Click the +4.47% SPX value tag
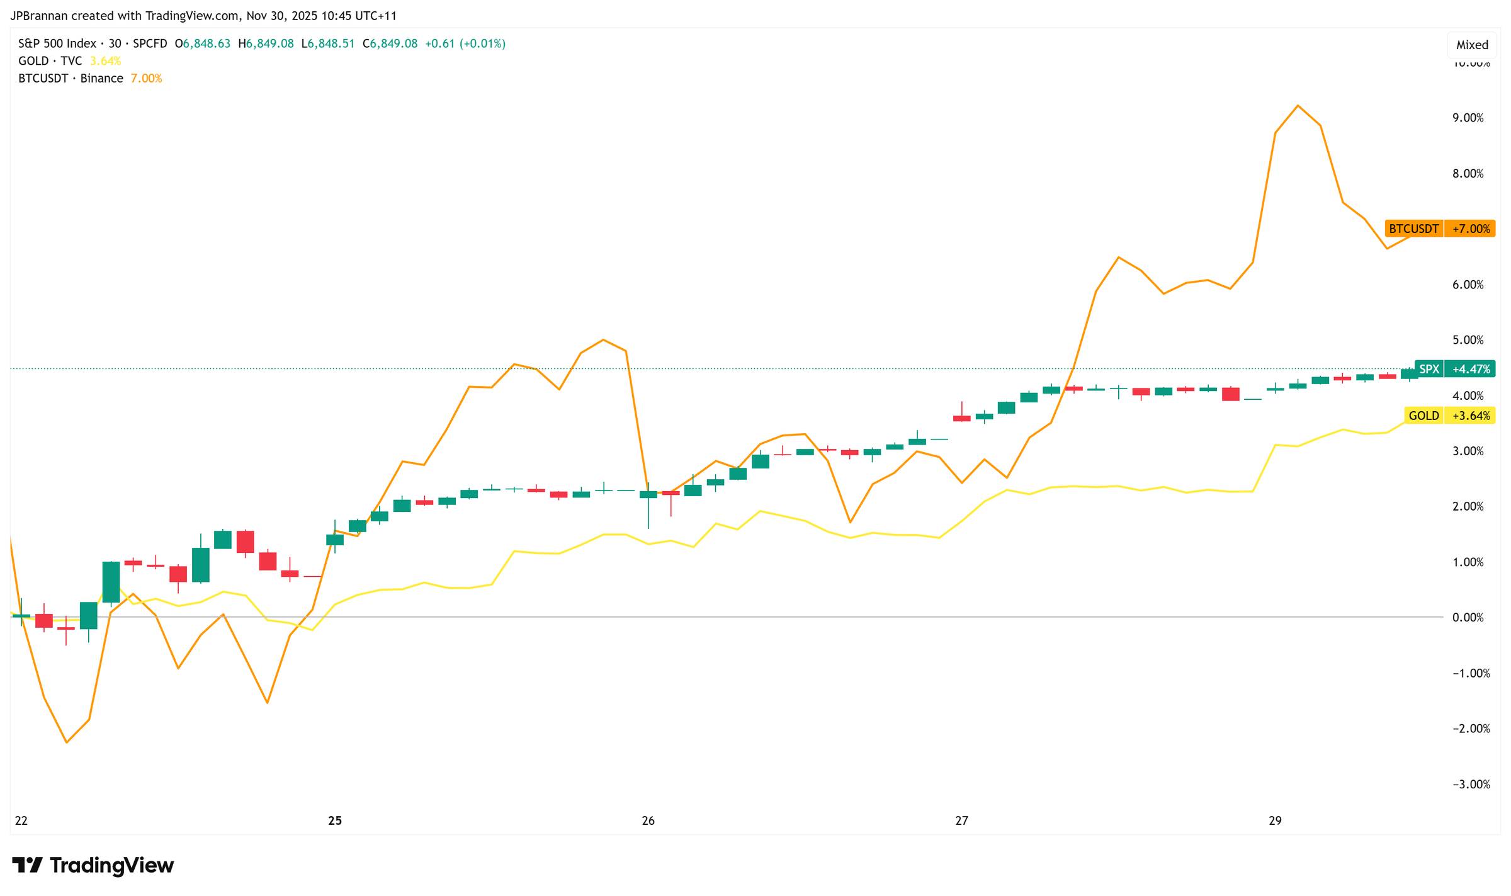Viewport: 1511px width, 896px height. coord(1471,369)
